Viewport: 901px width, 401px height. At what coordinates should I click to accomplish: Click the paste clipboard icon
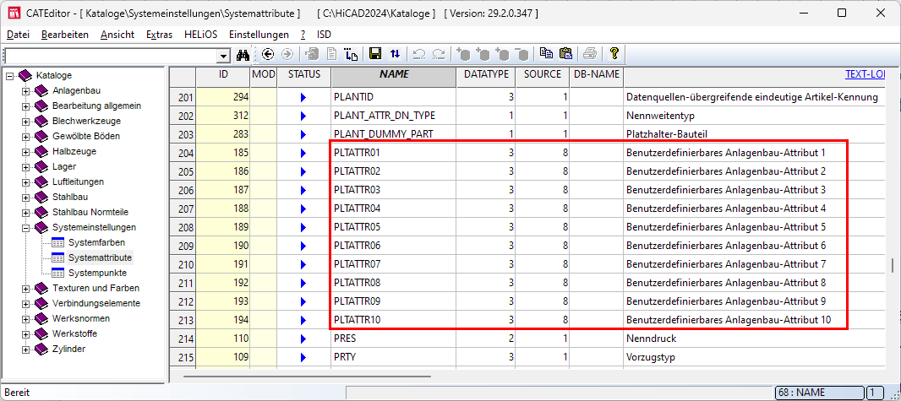[565, 54]
